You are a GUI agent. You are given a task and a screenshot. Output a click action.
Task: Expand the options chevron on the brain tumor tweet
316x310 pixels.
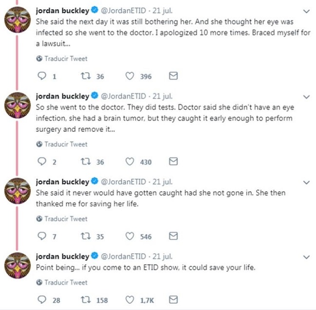(306, 96)
